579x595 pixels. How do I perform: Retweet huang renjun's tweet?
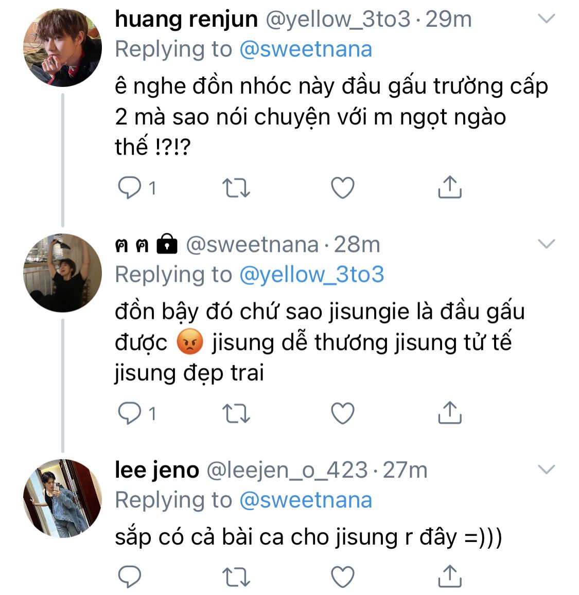[236, 188]
